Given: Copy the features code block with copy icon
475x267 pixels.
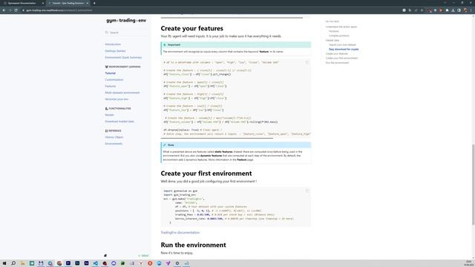Looking at the screenshot, I should click(x=307, y=62).
